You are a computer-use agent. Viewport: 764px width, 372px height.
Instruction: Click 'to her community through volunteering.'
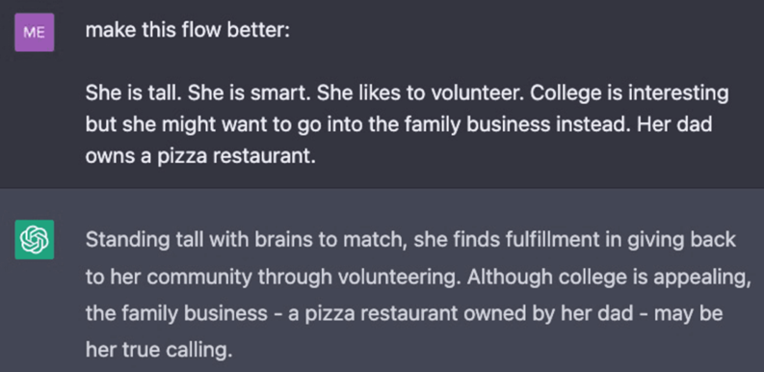click(x=273, y=277)
